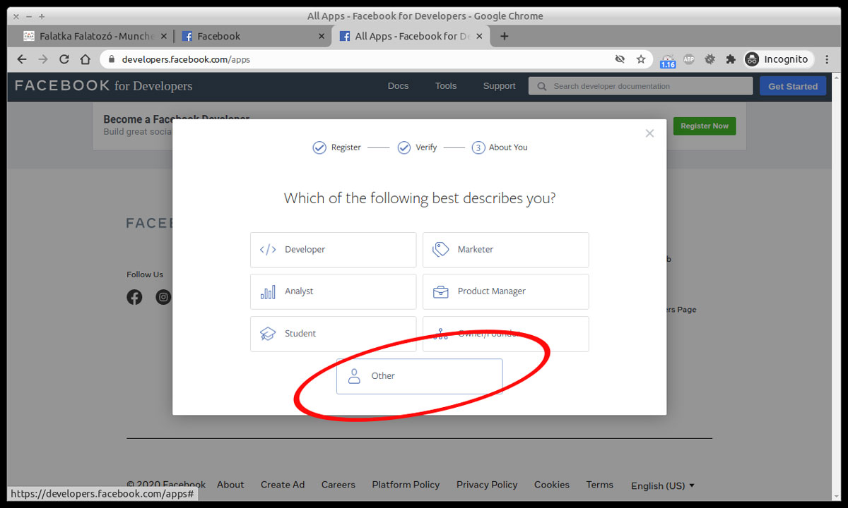
Task: Bookmark page with star icon
Action: point(641,59)
